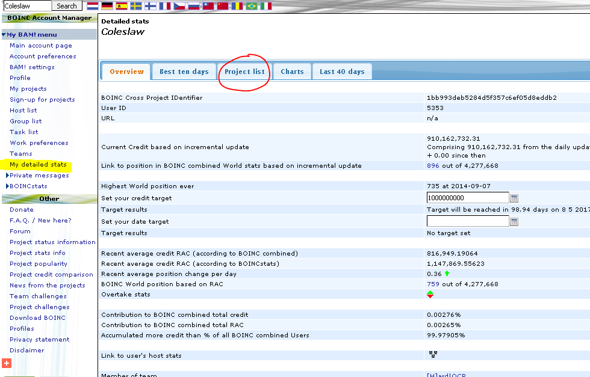The height and width of the screenshot is (377, 590).
Task: Open calendar icon beside date target field
Action: tap(514, 221)
